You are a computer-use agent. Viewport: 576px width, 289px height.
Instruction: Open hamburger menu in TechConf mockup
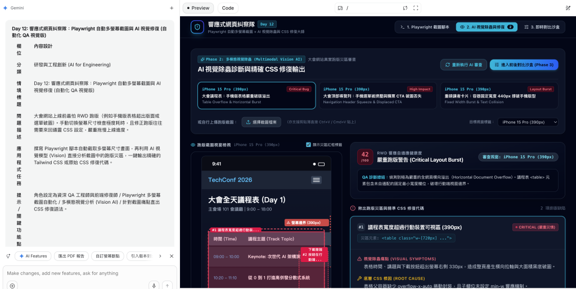(x=316, y=180)
